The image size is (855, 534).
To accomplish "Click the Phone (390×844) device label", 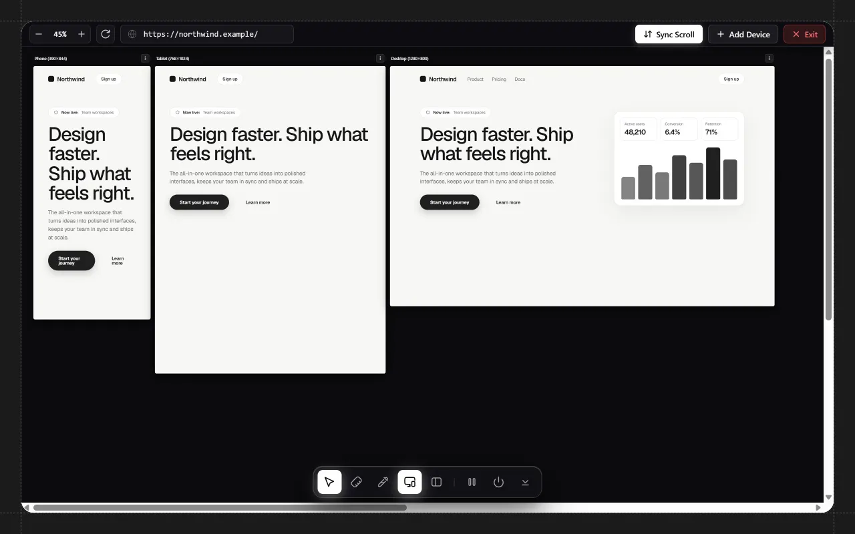I will pyautogui.click(x=50, y=59).
